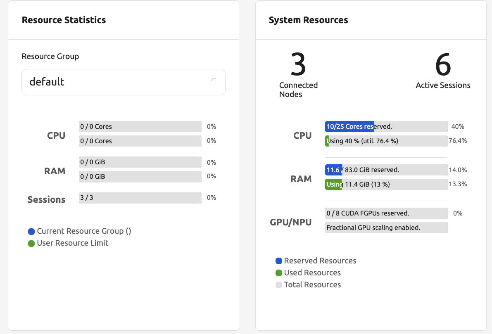This screenshot has width=492, height=334.
Task: Click the Connected Nodes count of 3
Action: coord(298,65)
